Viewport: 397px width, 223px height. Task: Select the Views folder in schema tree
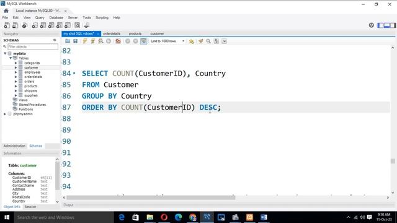(x=23, y=100)
